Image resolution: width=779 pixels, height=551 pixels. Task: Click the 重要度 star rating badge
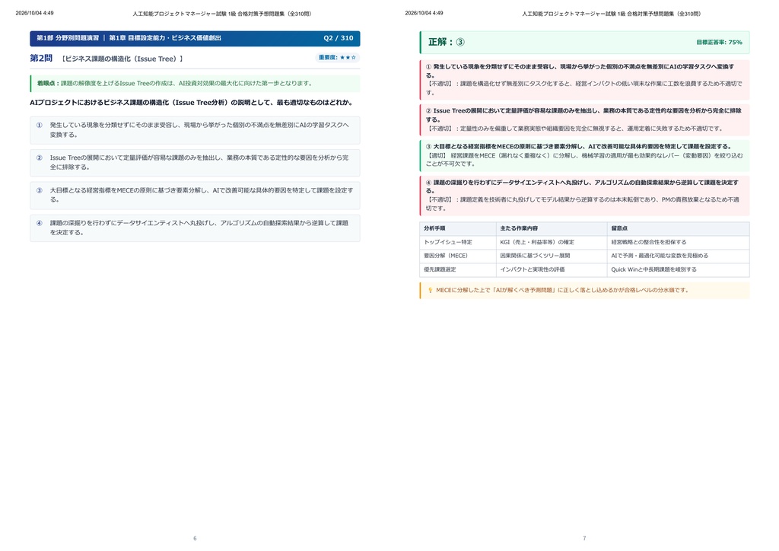(337, 58)
